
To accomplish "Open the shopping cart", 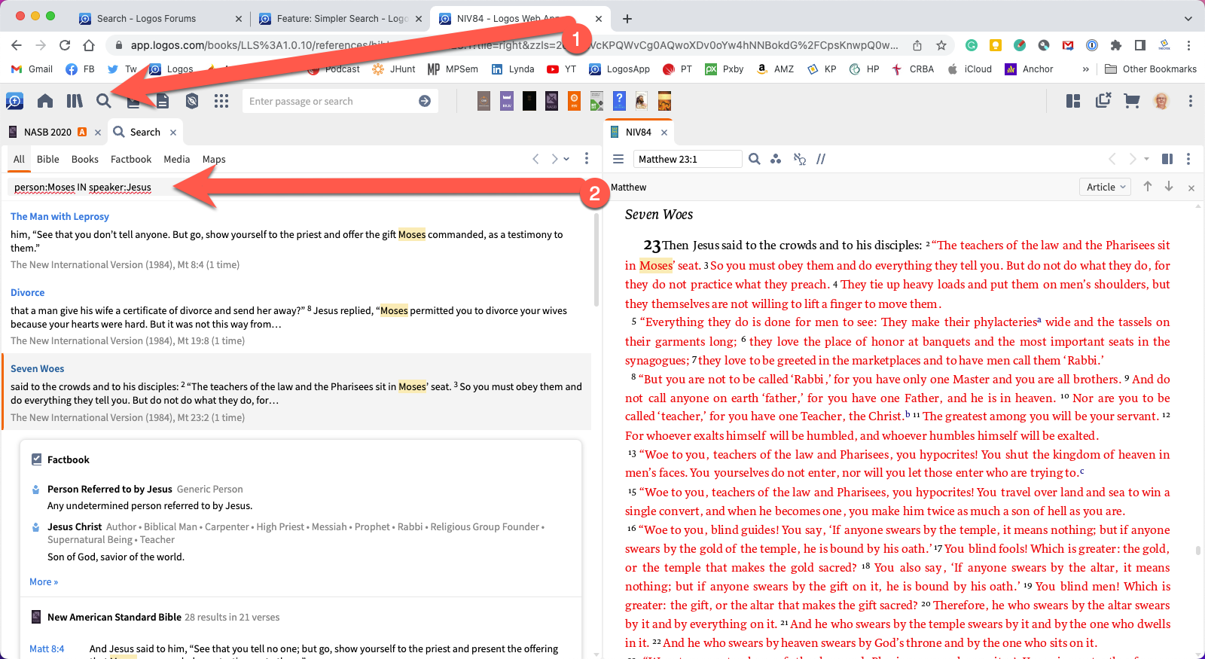I will click(1131, 101).
